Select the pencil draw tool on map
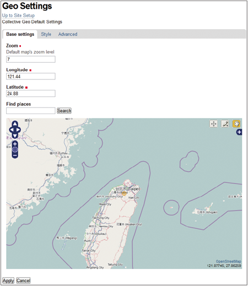This screenshot has height=286, width=248. [225, 124]
